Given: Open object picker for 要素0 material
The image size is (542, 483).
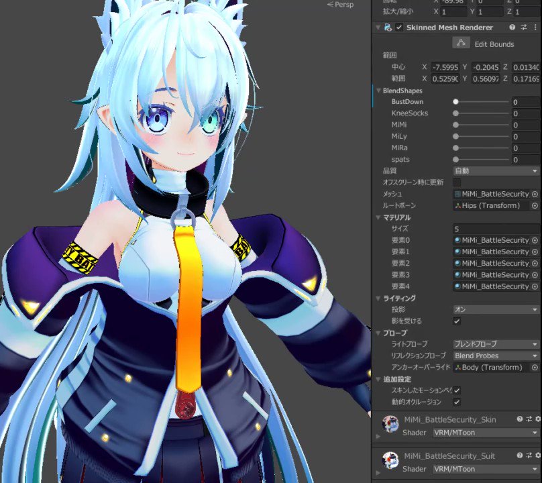Looking at the screenshot, I should coord(535,240).
